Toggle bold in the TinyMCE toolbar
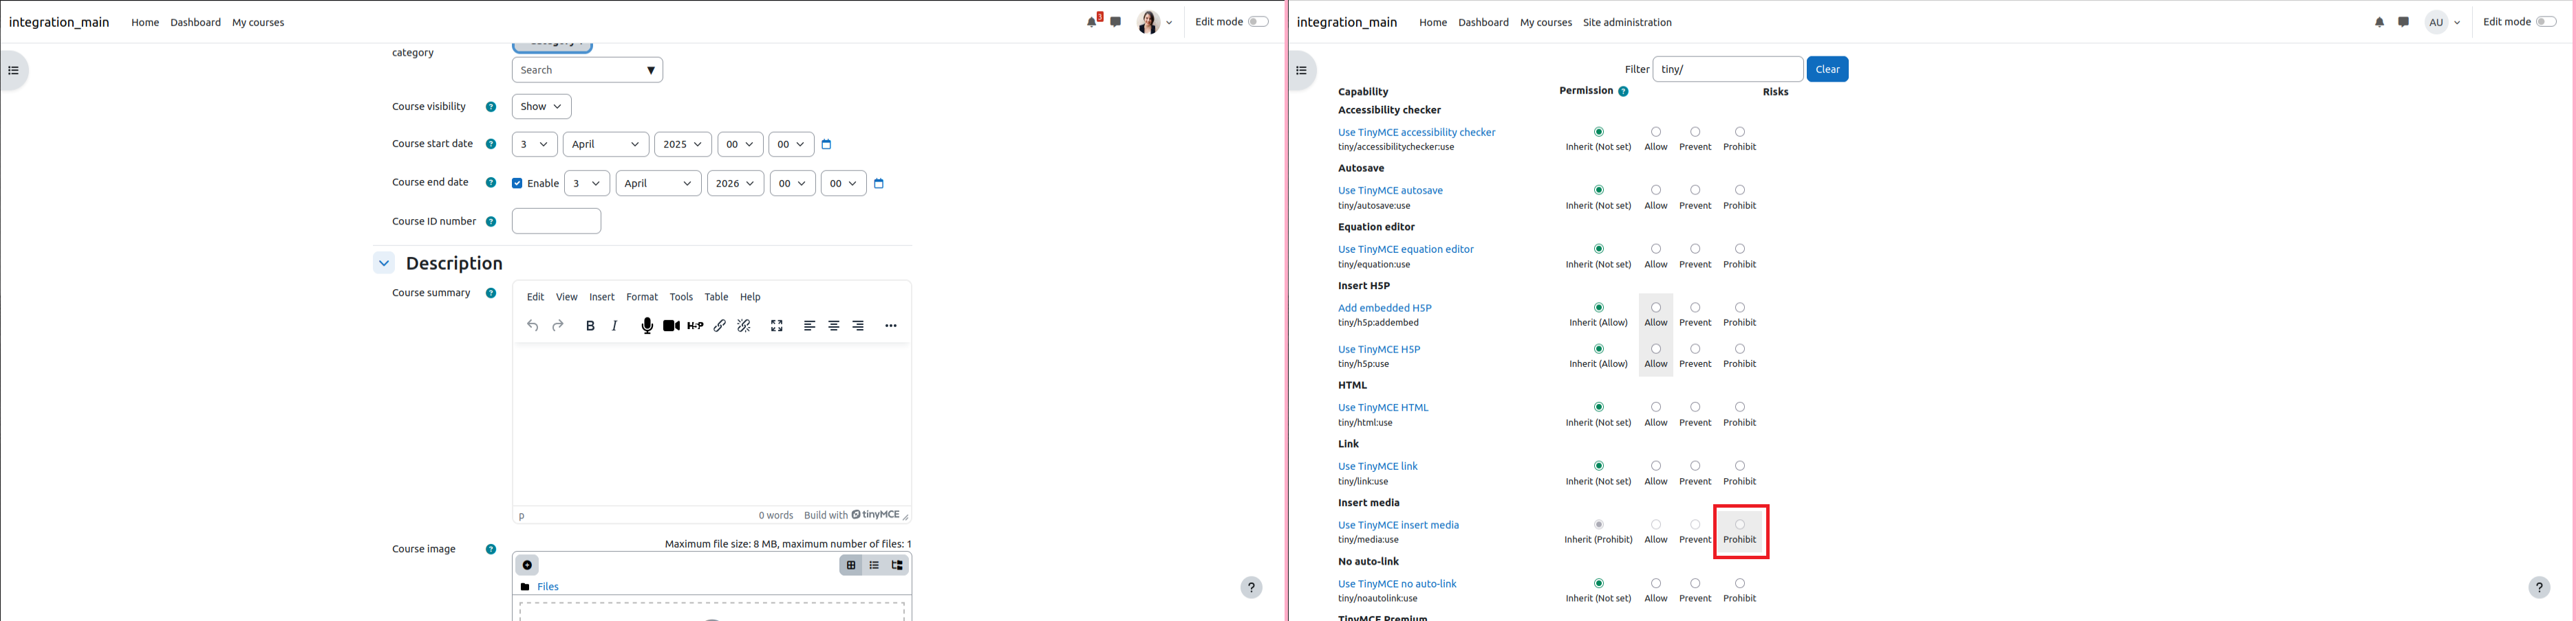Screen dimensions: 2576x621 pos(590,326)
